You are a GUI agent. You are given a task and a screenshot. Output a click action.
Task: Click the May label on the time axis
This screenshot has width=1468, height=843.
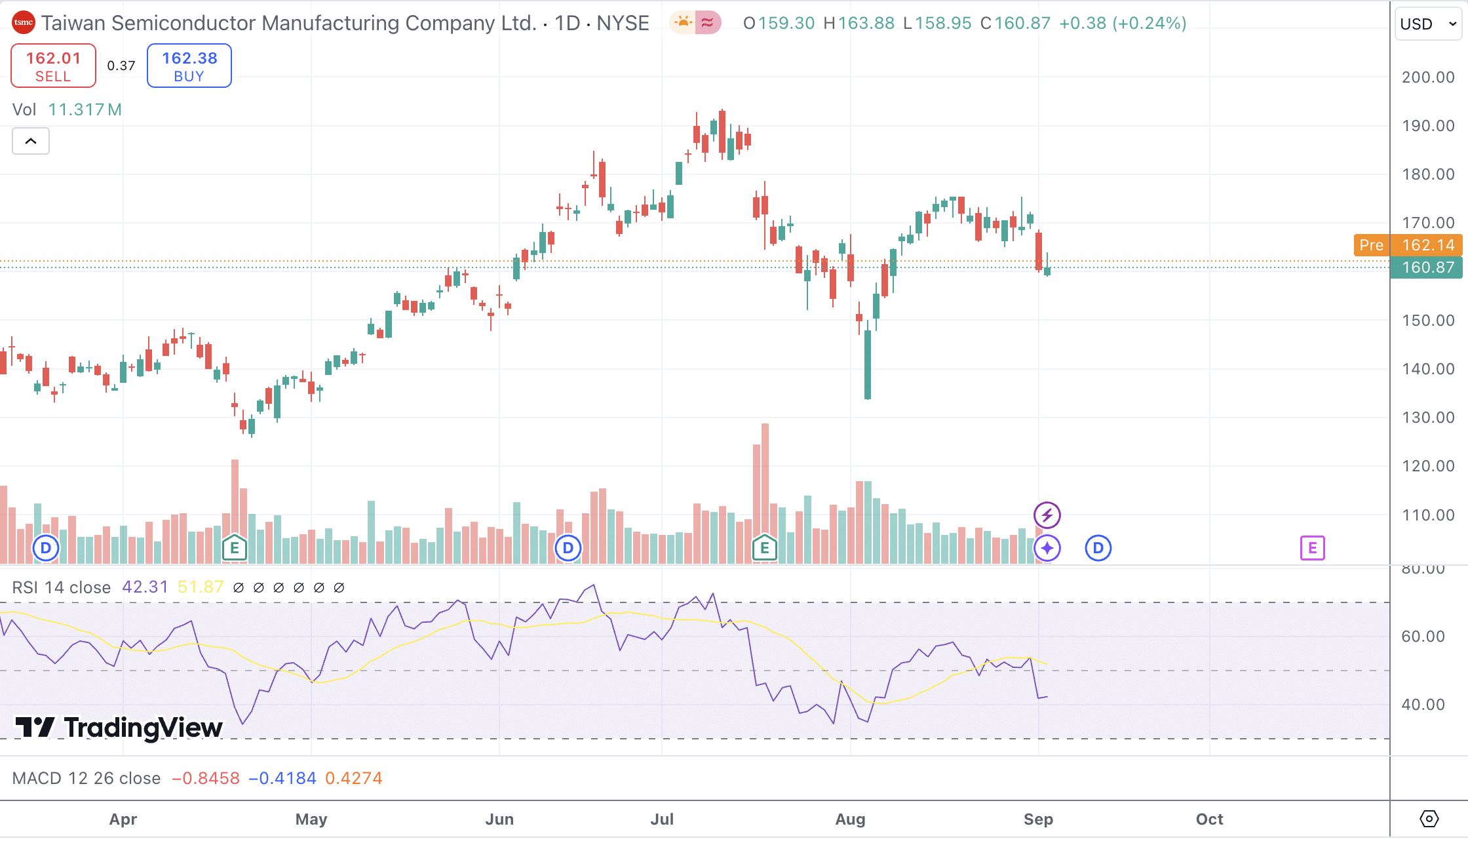(x=311, y=819)
